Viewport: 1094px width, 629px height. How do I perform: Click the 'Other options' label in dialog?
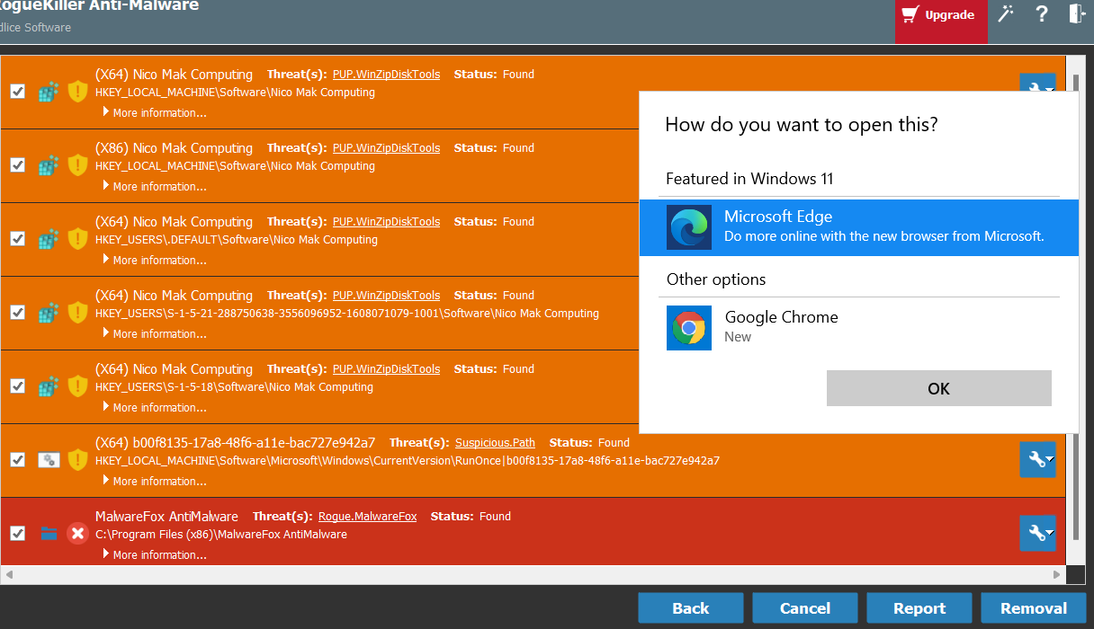pos(716,279)
